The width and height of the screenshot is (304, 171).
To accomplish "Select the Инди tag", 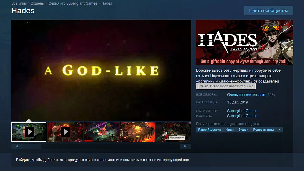I will (x=230, y=129).
